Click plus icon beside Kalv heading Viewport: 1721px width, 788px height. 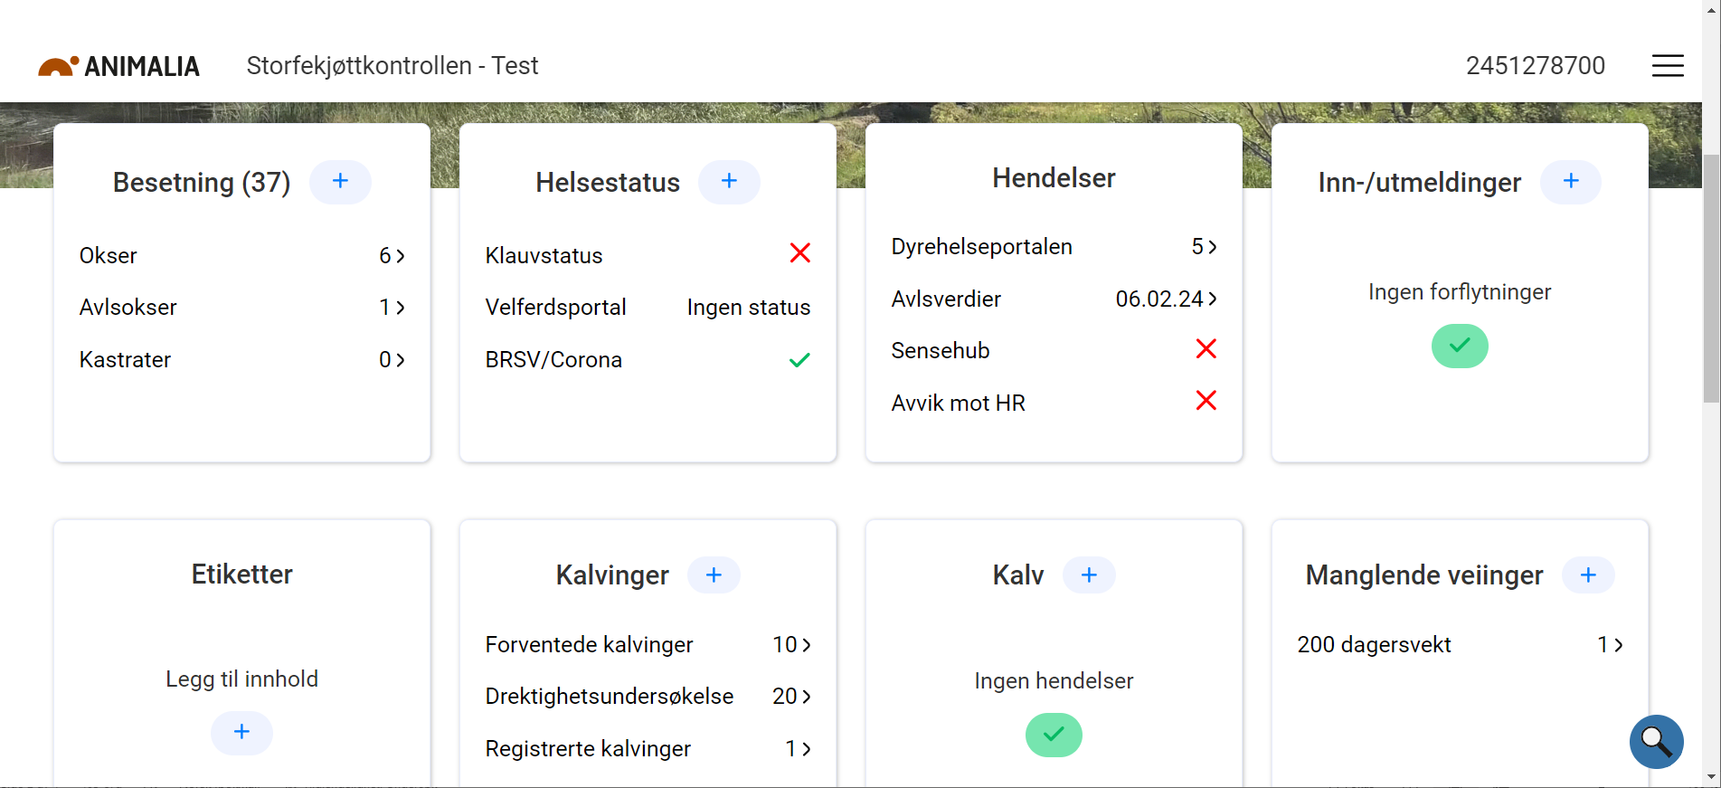coord(1089,575)
